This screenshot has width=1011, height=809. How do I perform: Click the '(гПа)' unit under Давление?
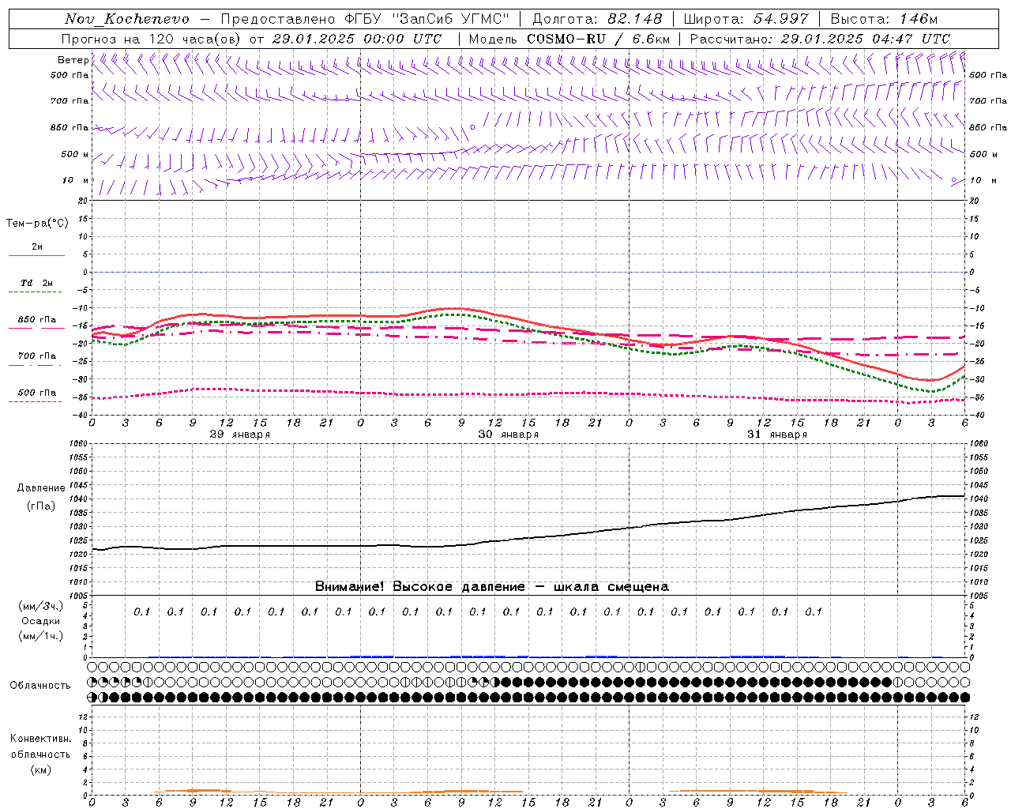coord(41,506)
